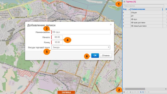This screenshot has height=94, width=167.
Task: Open the ТАРИФЫ tab at the bottom
Action: pos(66,92)
